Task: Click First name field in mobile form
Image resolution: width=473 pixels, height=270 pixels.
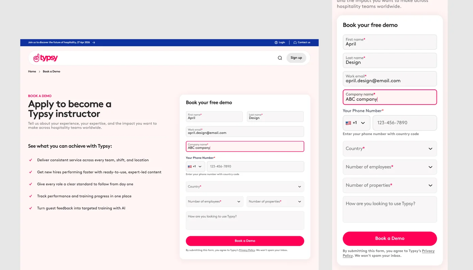Action: click(x=390, y=42)
